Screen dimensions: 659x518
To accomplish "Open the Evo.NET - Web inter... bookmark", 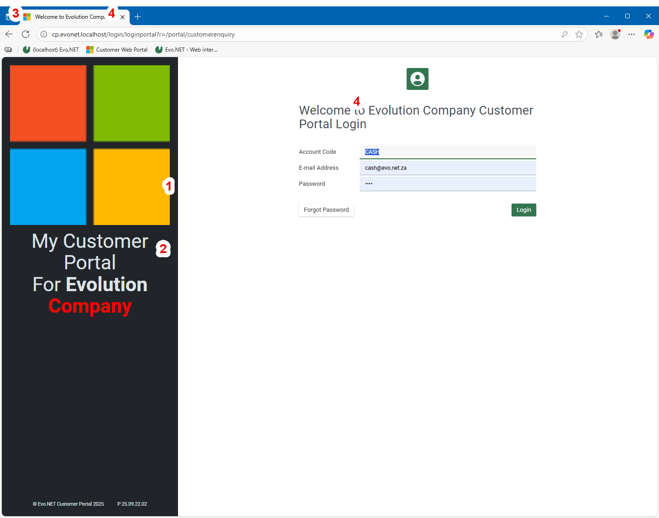I will click(186, 50).
